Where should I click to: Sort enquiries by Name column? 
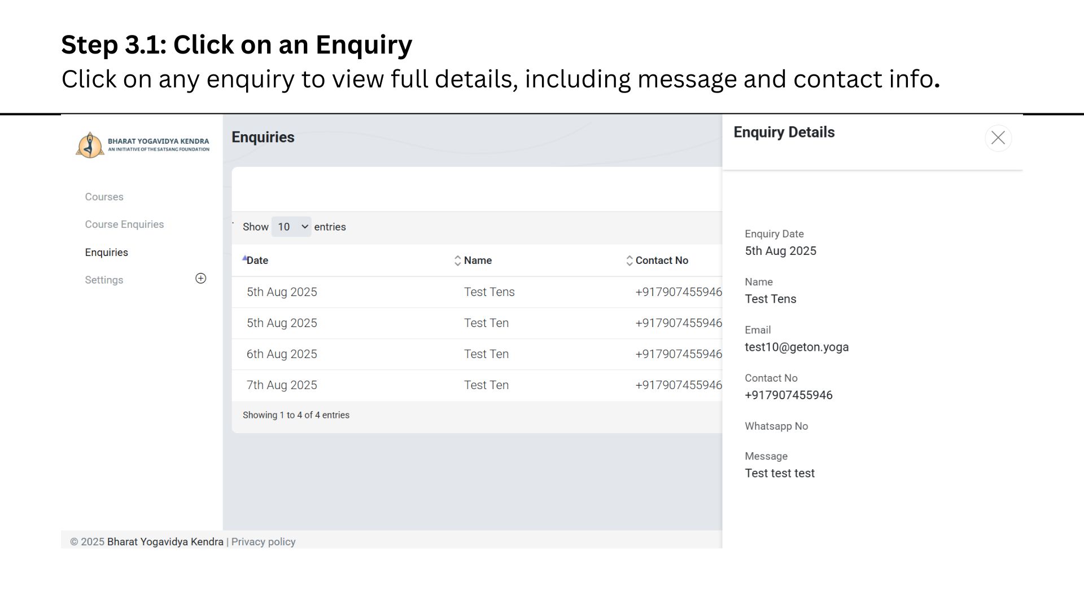coord(458,261)
